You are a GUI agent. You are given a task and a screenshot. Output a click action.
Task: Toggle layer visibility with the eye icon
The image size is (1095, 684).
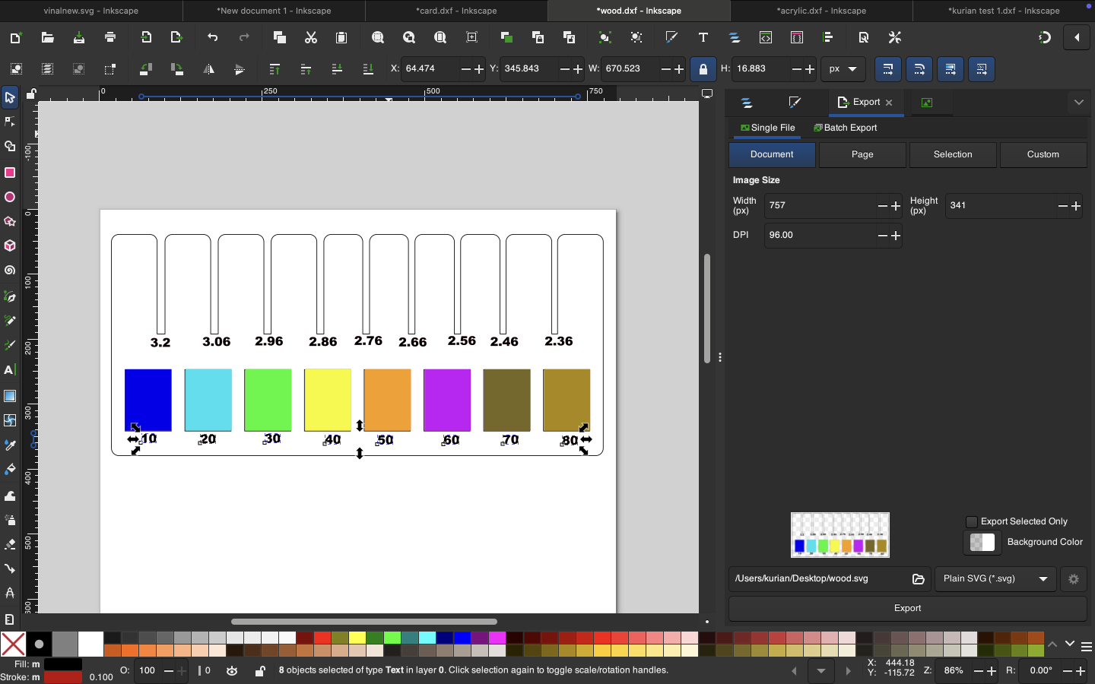[x=232, y=671]
